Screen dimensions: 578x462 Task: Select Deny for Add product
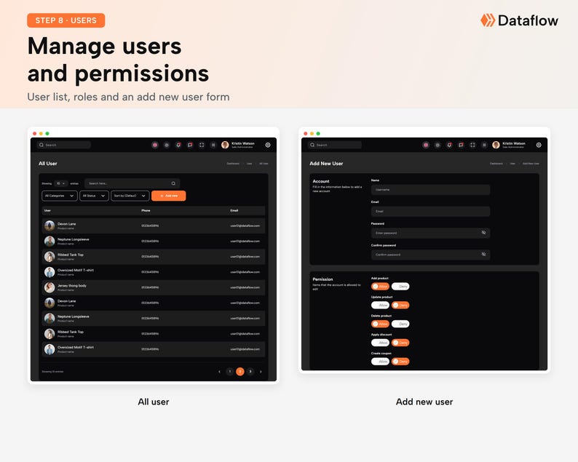tap(400, 286)
